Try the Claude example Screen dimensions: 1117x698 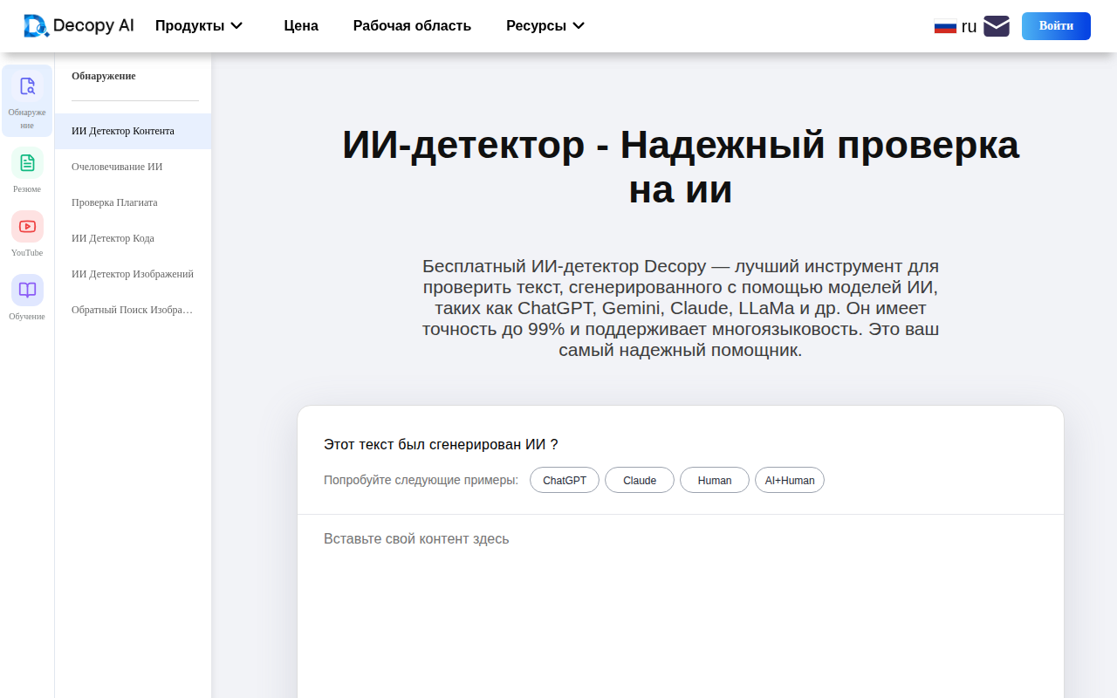click(640, 480)
